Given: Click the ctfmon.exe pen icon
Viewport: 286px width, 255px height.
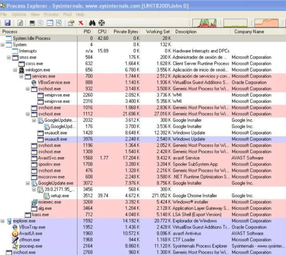Looking at the screenshot, I should (15, 240).
